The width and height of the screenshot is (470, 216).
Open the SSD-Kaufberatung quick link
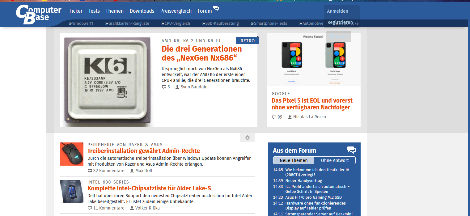(221, 23)
